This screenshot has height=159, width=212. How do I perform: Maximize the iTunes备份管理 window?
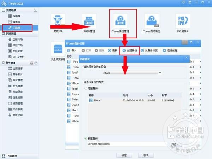[x=191, y=42]
